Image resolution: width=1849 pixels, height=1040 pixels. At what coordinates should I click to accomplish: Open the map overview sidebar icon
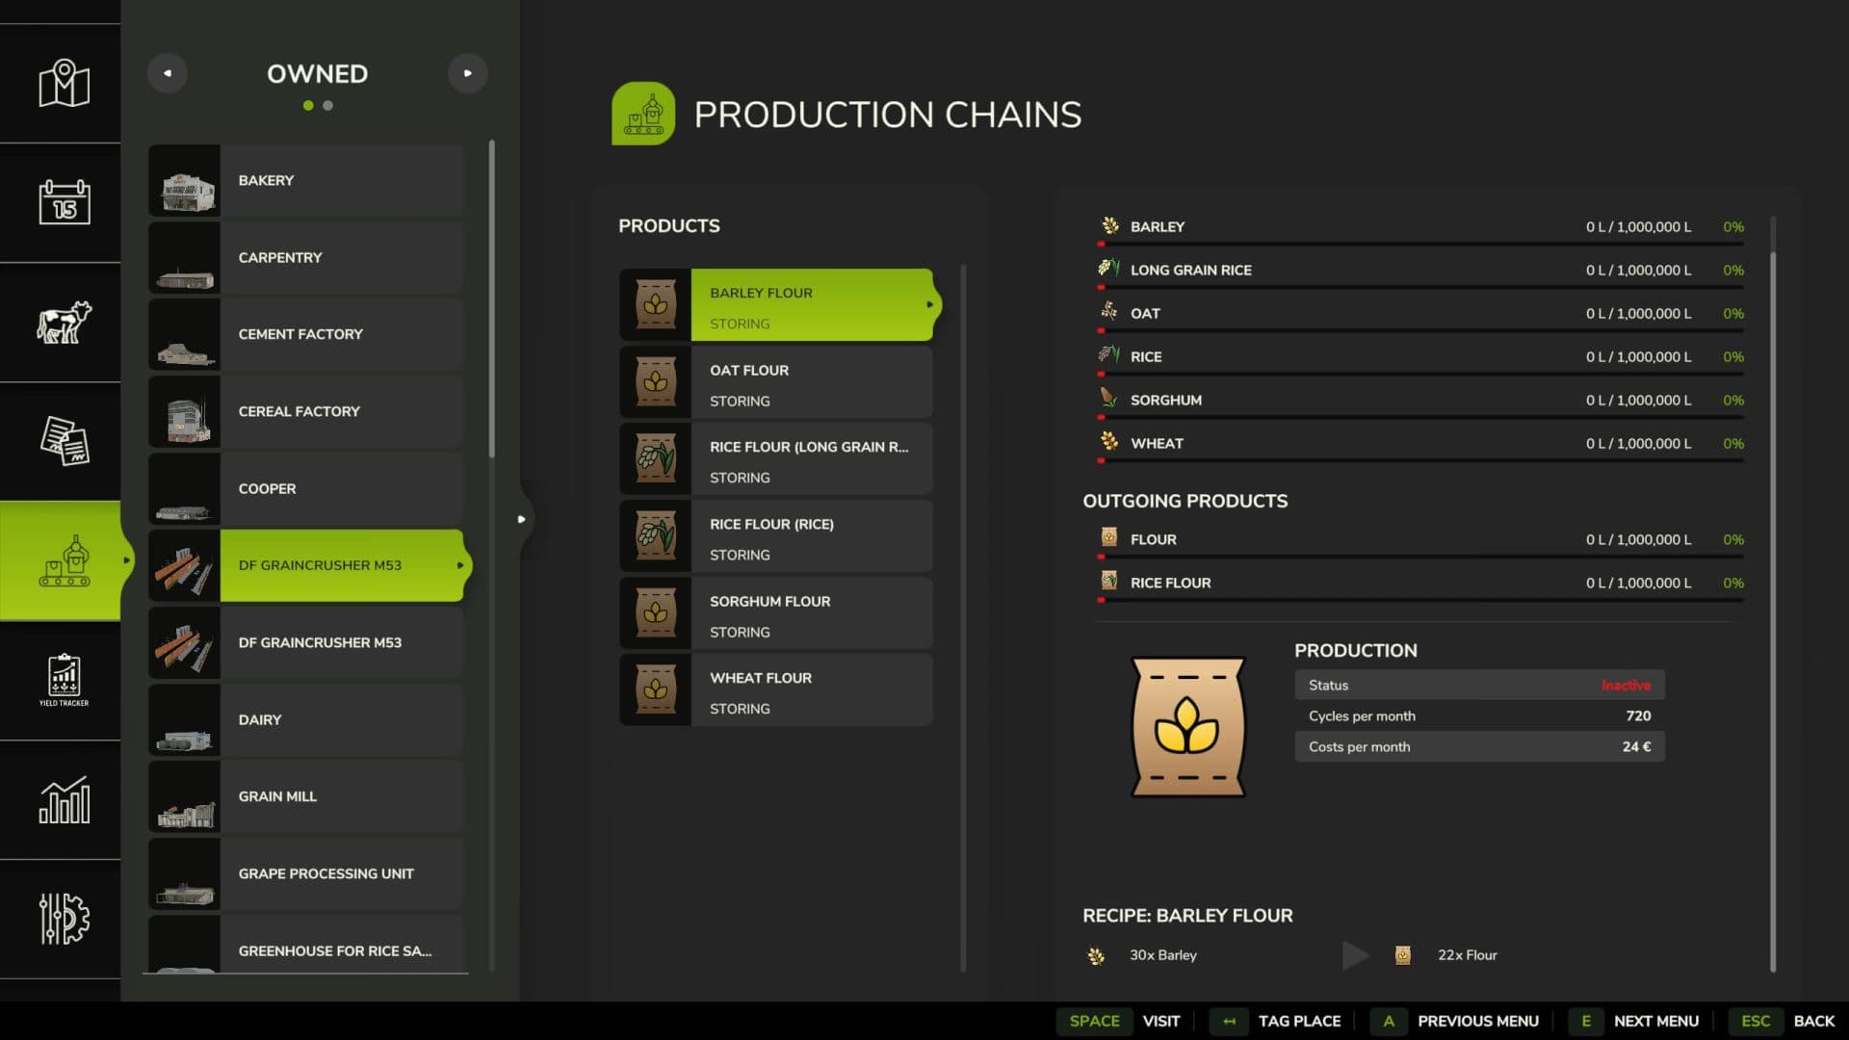pyautogui.click(x=64, y=84)
